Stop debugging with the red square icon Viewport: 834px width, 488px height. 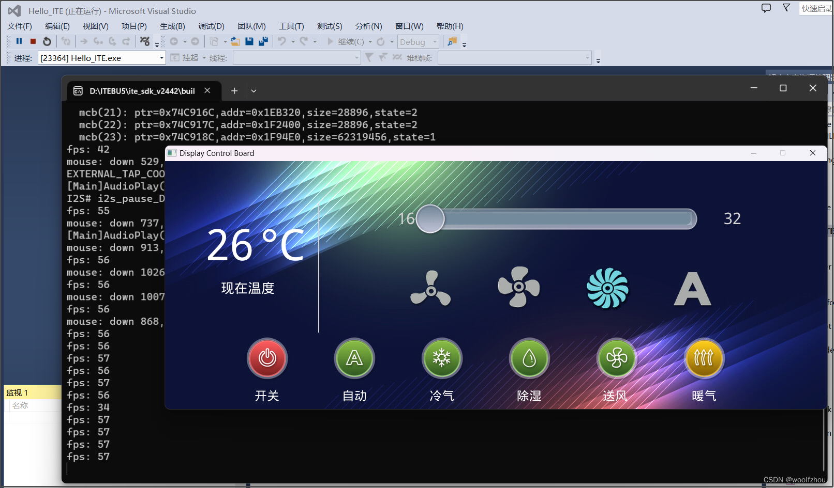(x=33, y=41)
